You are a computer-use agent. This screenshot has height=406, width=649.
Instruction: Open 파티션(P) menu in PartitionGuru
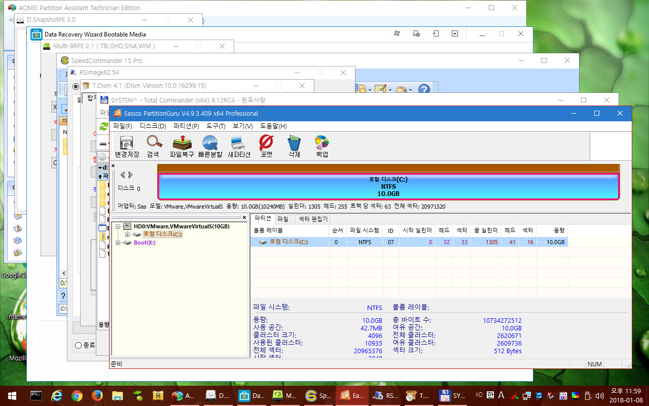click(186, 126)
